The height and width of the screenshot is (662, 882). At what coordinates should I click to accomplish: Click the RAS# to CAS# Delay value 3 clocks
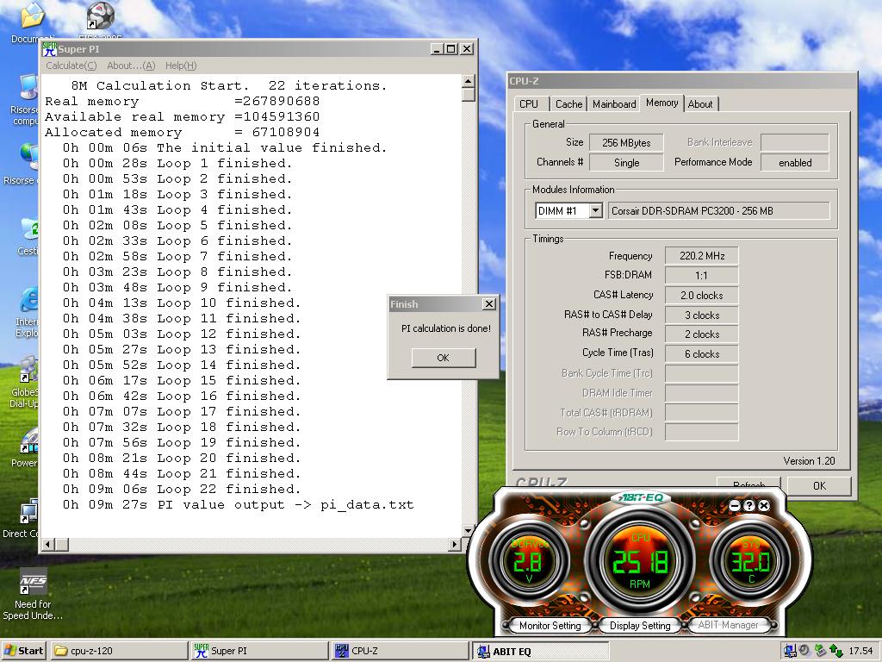701,315
